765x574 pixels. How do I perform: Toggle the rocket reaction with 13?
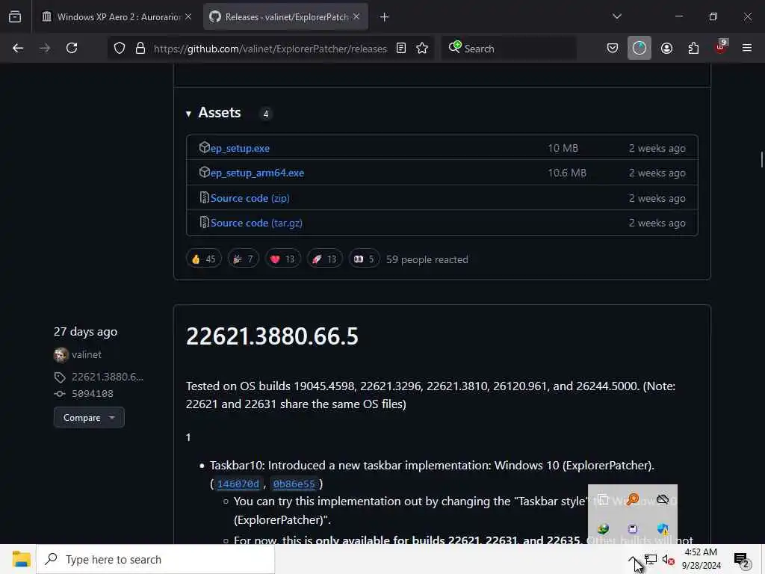(x=325, y=259)
